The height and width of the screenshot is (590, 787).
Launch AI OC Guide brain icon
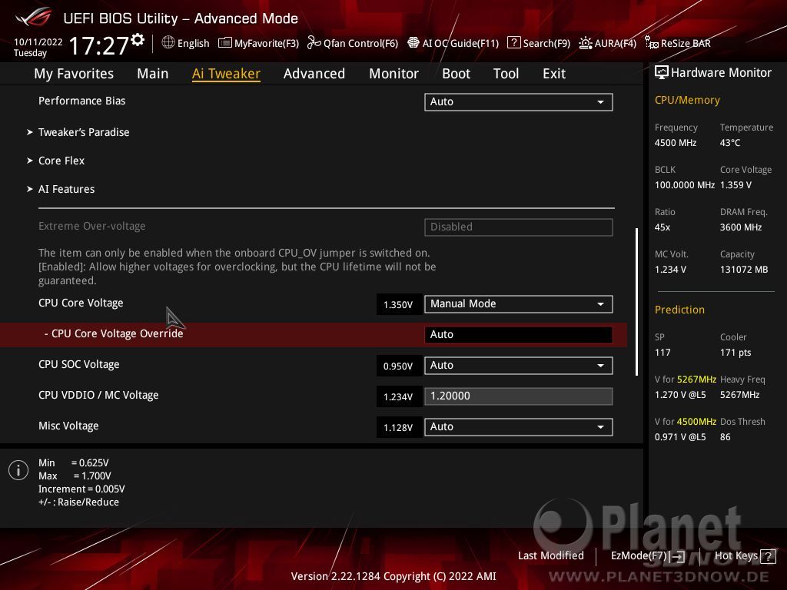(413, 43)
